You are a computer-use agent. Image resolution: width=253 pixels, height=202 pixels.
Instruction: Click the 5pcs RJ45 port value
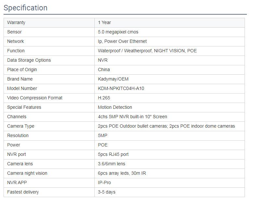click(x=113, y=155)
